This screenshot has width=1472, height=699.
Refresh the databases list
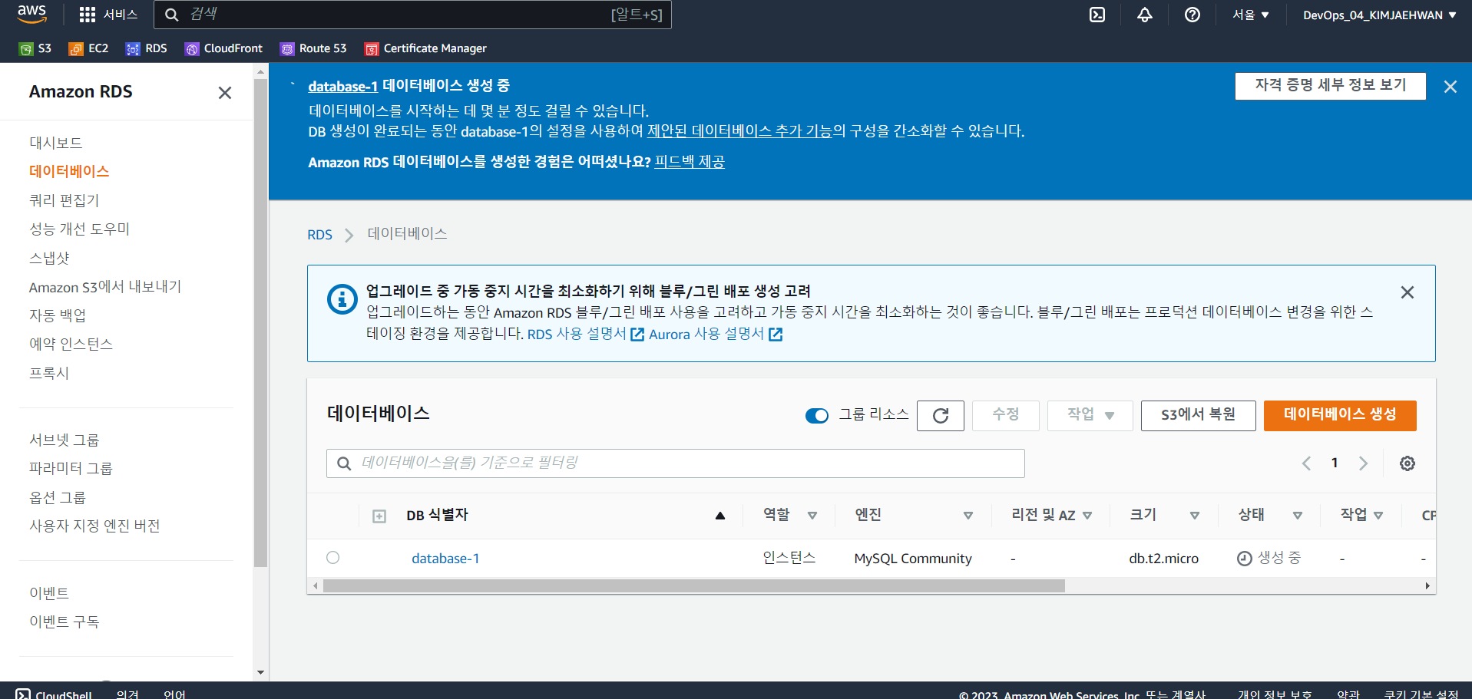point(941,416)
